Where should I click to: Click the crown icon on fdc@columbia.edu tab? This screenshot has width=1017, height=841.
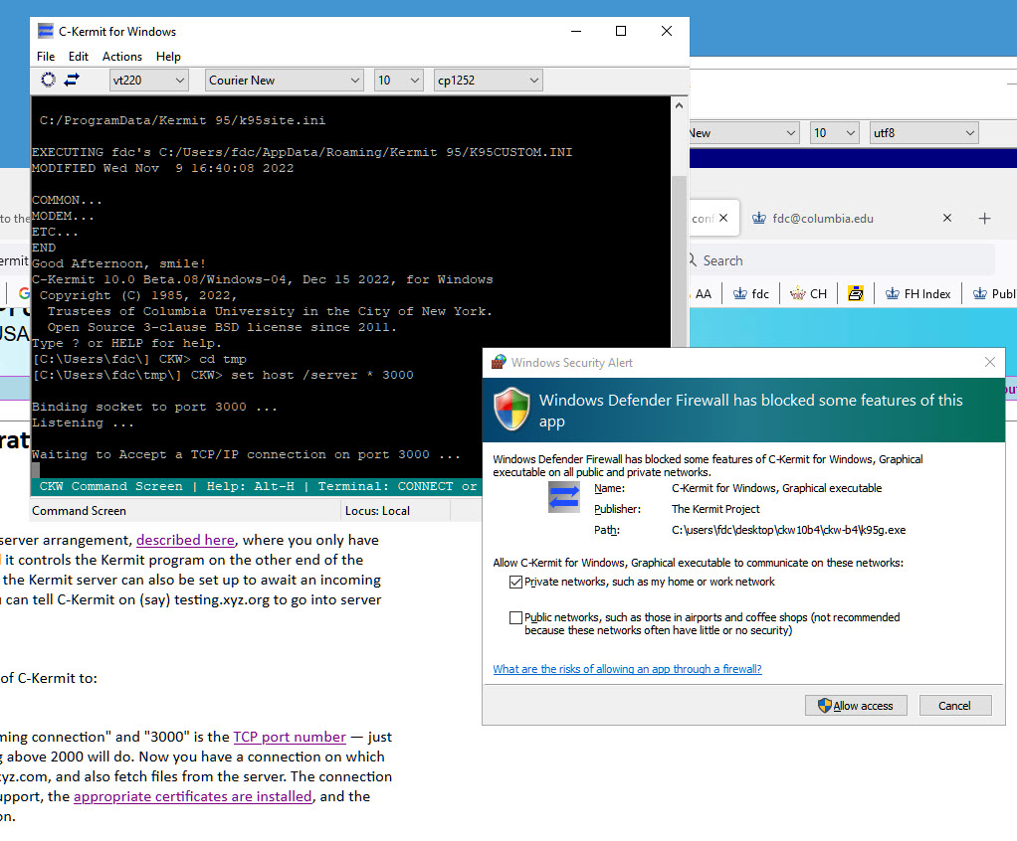pos(759,219)
